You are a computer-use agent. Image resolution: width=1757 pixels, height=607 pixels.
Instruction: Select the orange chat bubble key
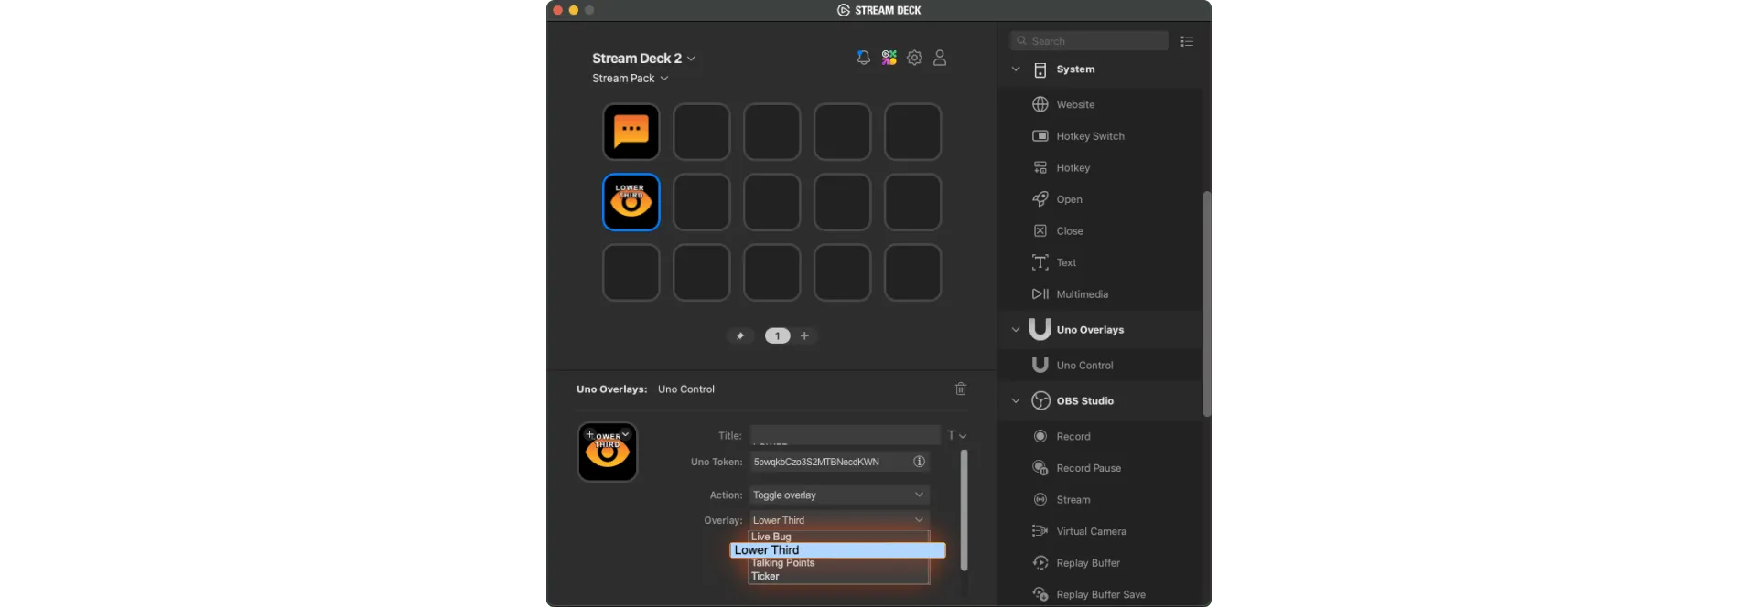tap(631, 132)
